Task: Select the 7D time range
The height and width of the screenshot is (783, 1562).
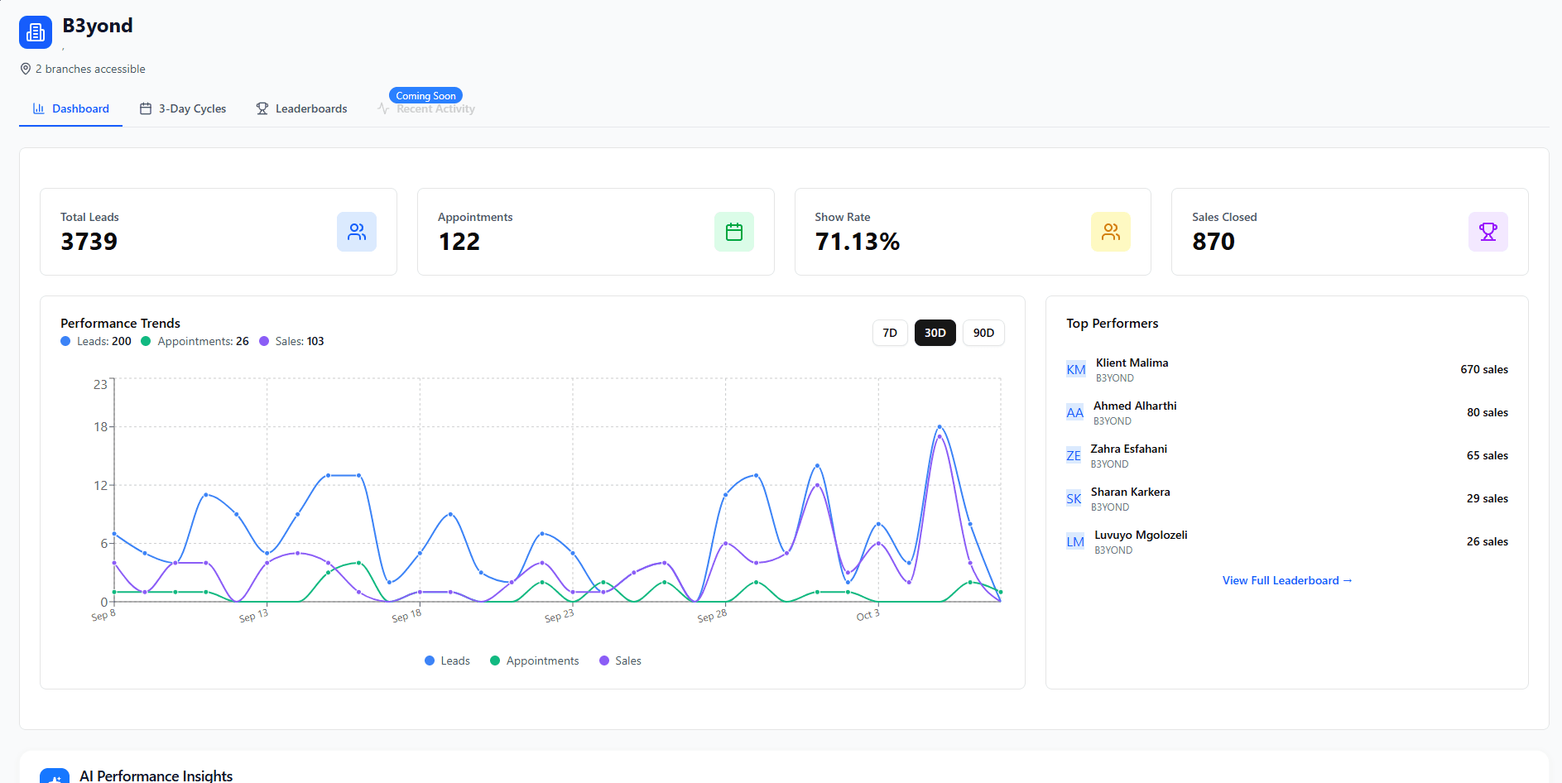Action: (x=890, y=333)
